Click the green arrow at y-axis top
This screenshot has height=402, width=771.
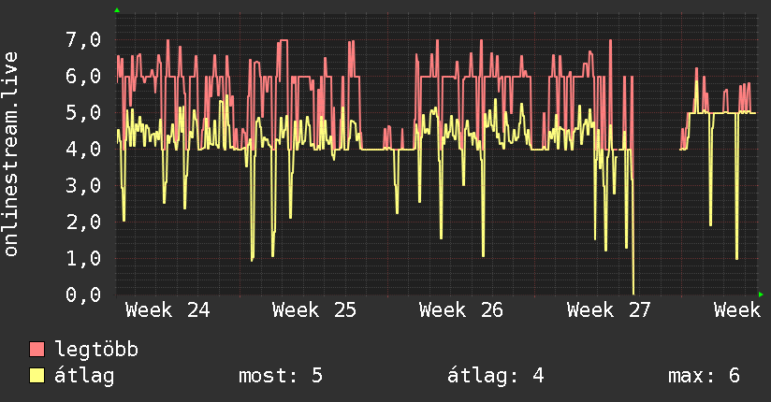[x=117, y=10]
